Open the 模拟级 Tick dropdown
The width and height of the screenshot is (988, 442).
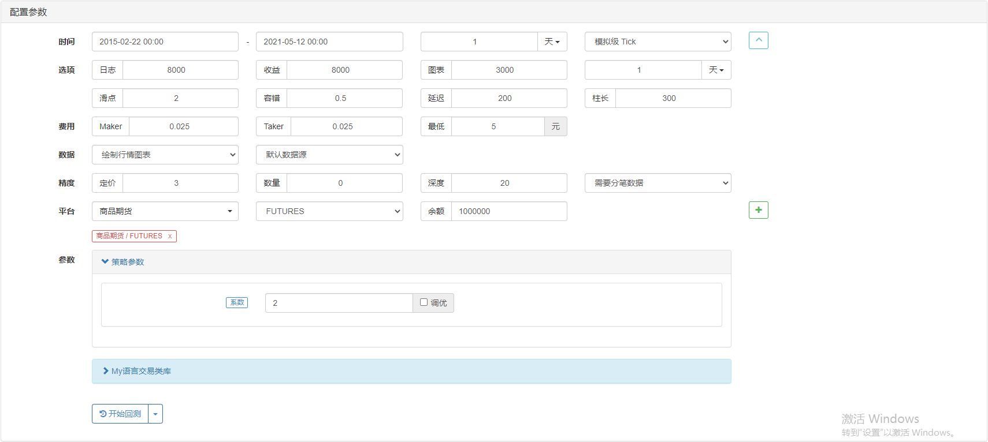point(658,42)
